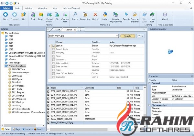Collapse the File properties group
The height and width of the screenshot is (136, 194).
click(149, 105)
